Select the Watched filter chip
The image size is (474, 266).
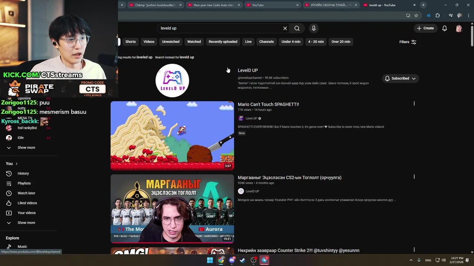(194, 42)
